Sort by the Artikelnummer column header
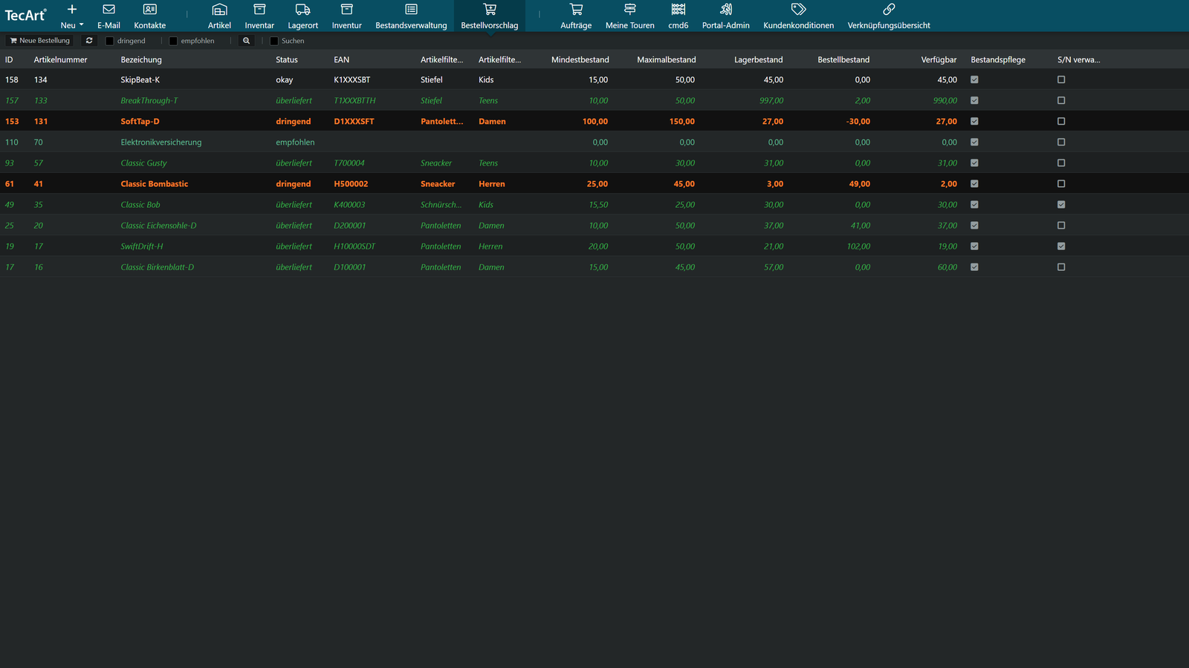The image size is (1189, 668). click(x=61, y=59)
